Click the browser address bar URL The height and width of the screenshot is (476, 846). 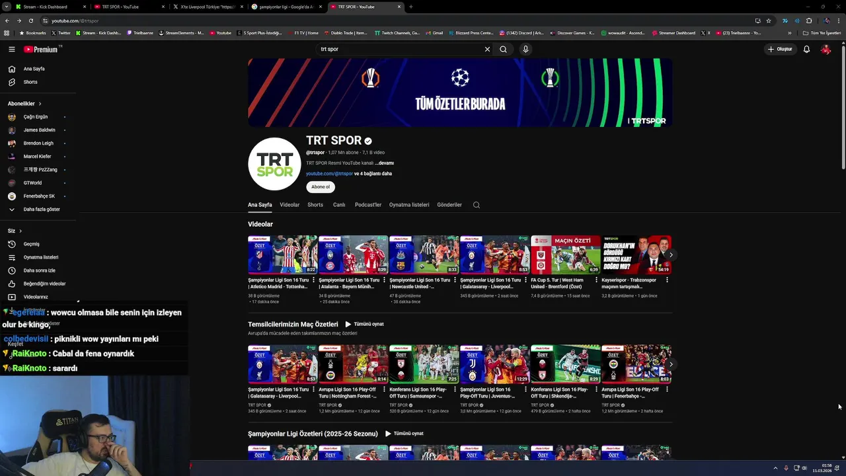pyautogui.click(x=75, y=20)
